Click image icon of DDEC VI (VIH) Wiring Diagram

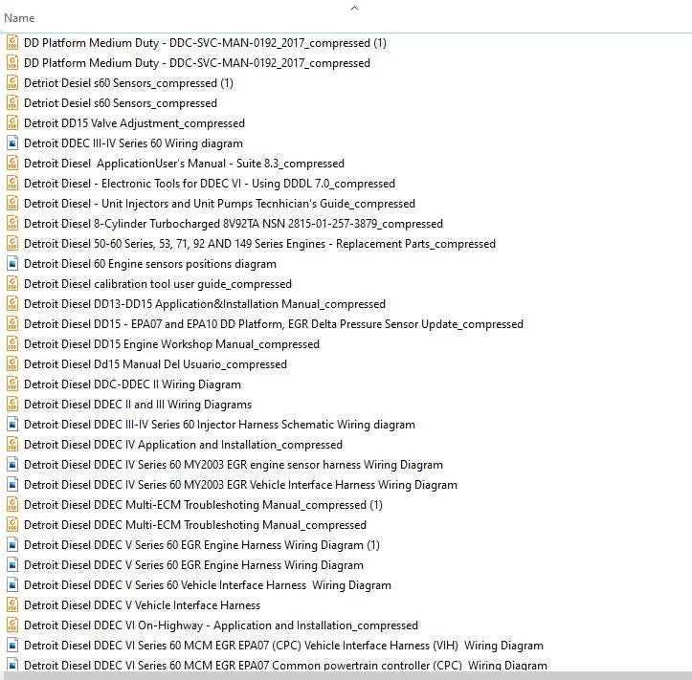(x=12, y=646)
